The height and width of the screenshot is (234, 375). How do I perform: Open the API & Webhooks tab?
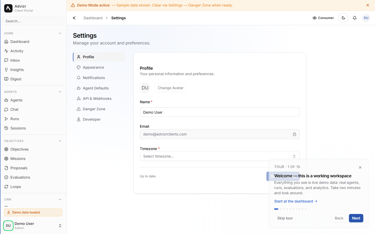coord(99,99)
